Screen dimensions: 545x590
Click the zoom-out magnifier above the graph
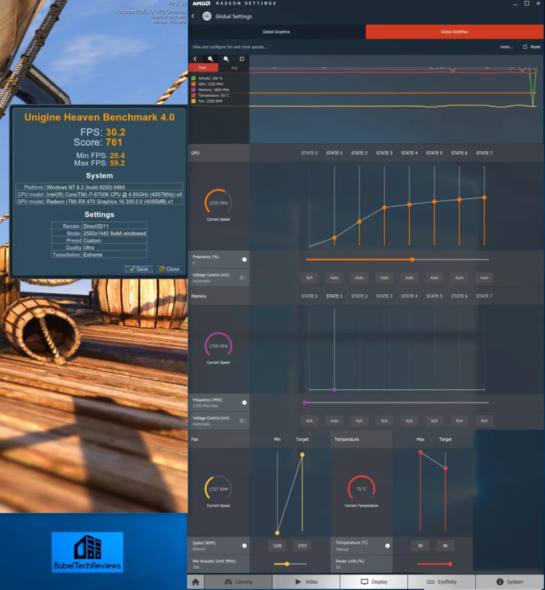pyautogui.click(x=226, y=59)
